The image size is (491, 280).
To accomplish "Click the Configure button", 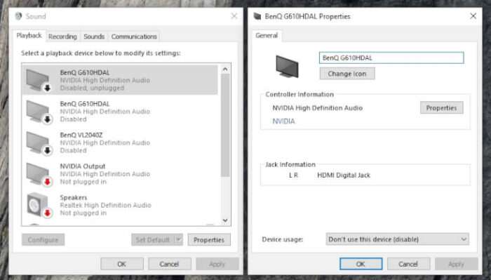I will pyautogui.click(x=43, y=239).
